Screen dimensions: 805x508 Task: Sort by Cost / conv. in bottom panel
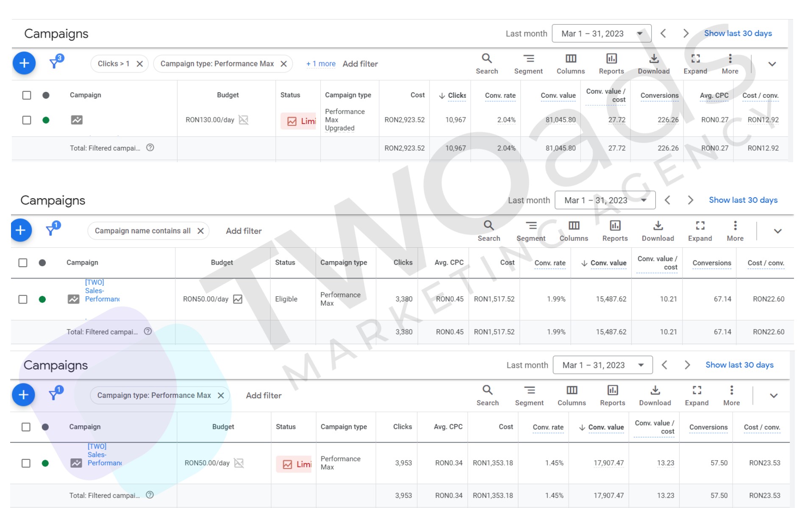[762, 428]
